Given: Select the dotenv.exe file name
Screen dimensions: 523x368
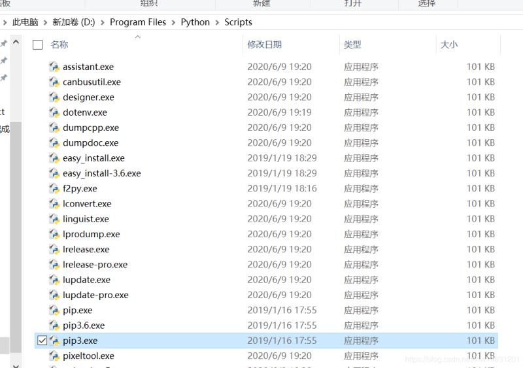Looking at the screenshot, I should [x=85, y=112].
